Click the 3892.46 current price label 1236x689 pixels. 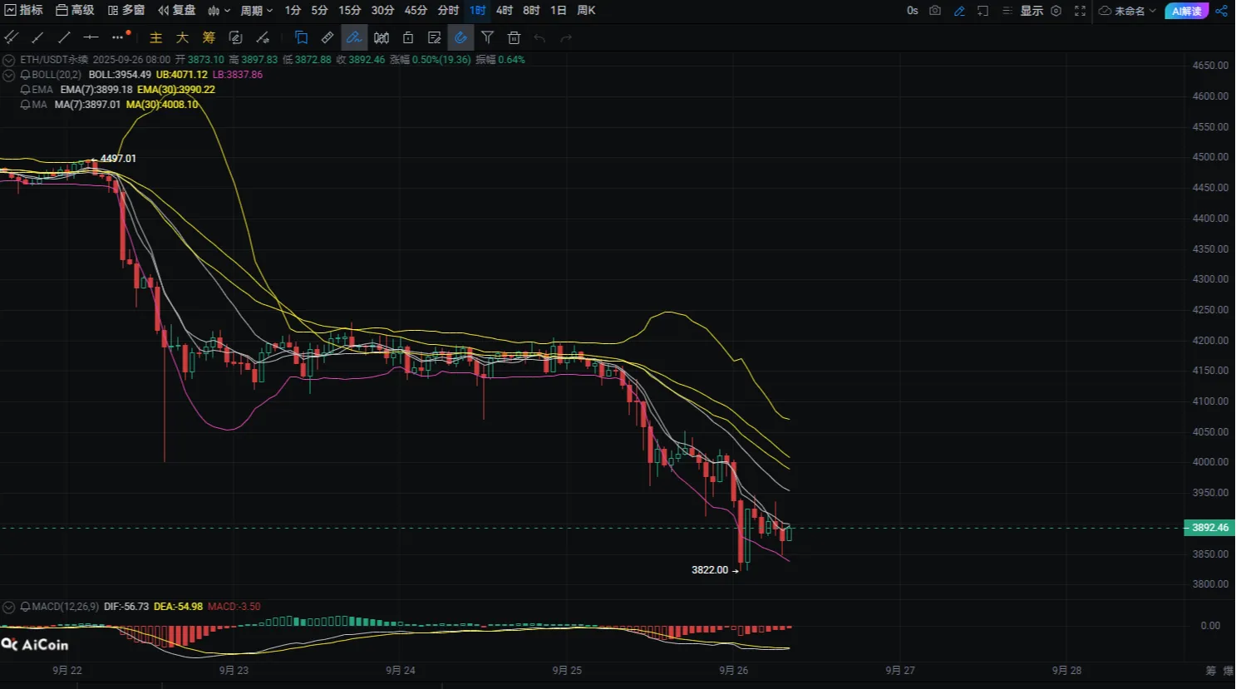click(1209, 528)
